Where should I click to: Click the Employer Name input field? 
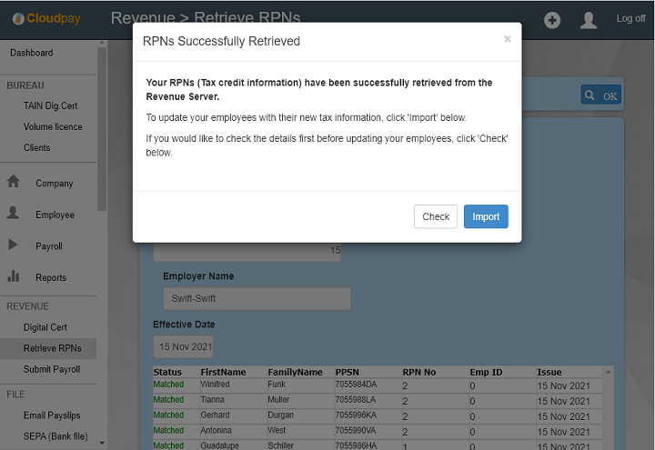pos(251,298)
